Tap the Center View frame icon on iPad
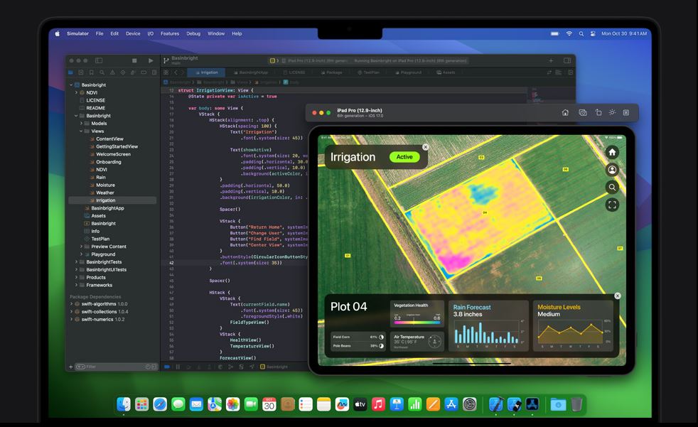 612,205
